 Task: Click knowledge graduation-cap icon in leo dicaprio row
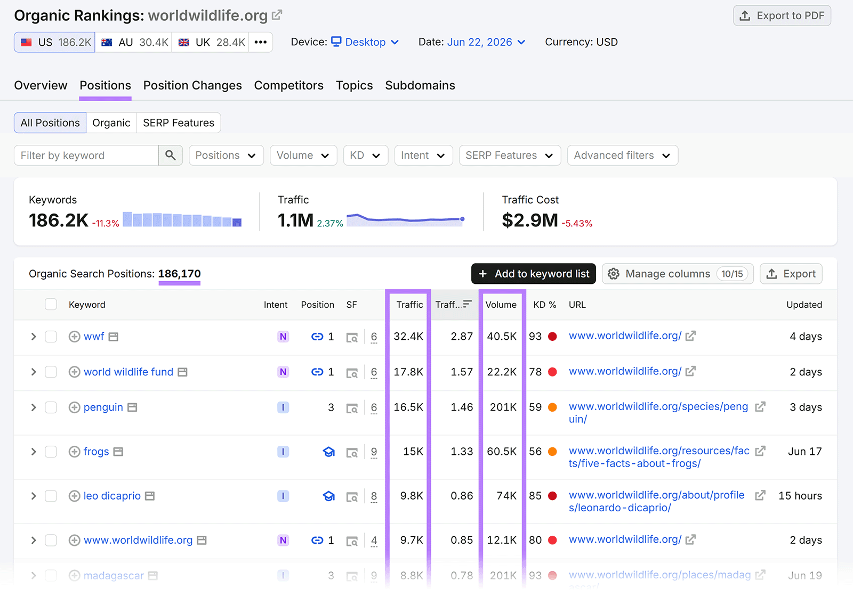(329, 496)
